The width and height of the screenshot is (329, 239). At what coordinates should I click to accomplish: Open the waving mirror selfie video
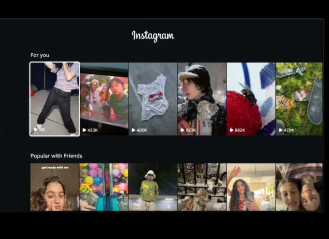(x=250, y=187)
